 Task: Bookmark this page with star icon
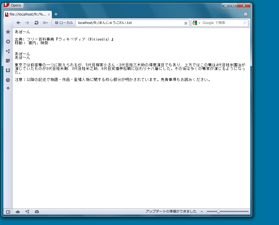tap(186, 23)
